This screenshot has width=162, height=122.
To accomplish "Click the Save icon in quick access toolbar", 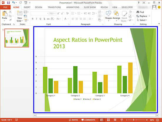I will [x=9, y=3].
